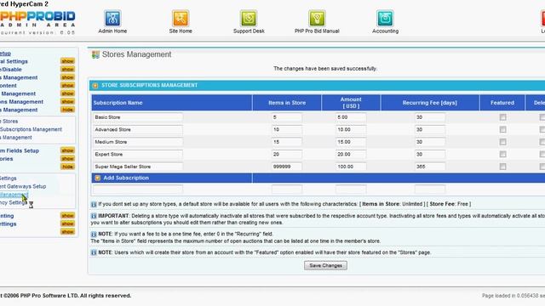Click empty new subscription Items in Store field
The image size is (545, 306).
click(287, 189)
